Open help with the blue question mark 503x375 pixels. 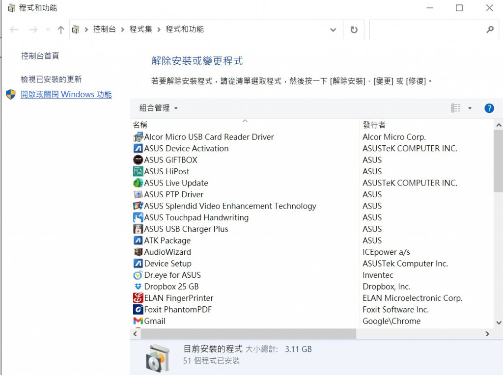[x=489, y=108]
